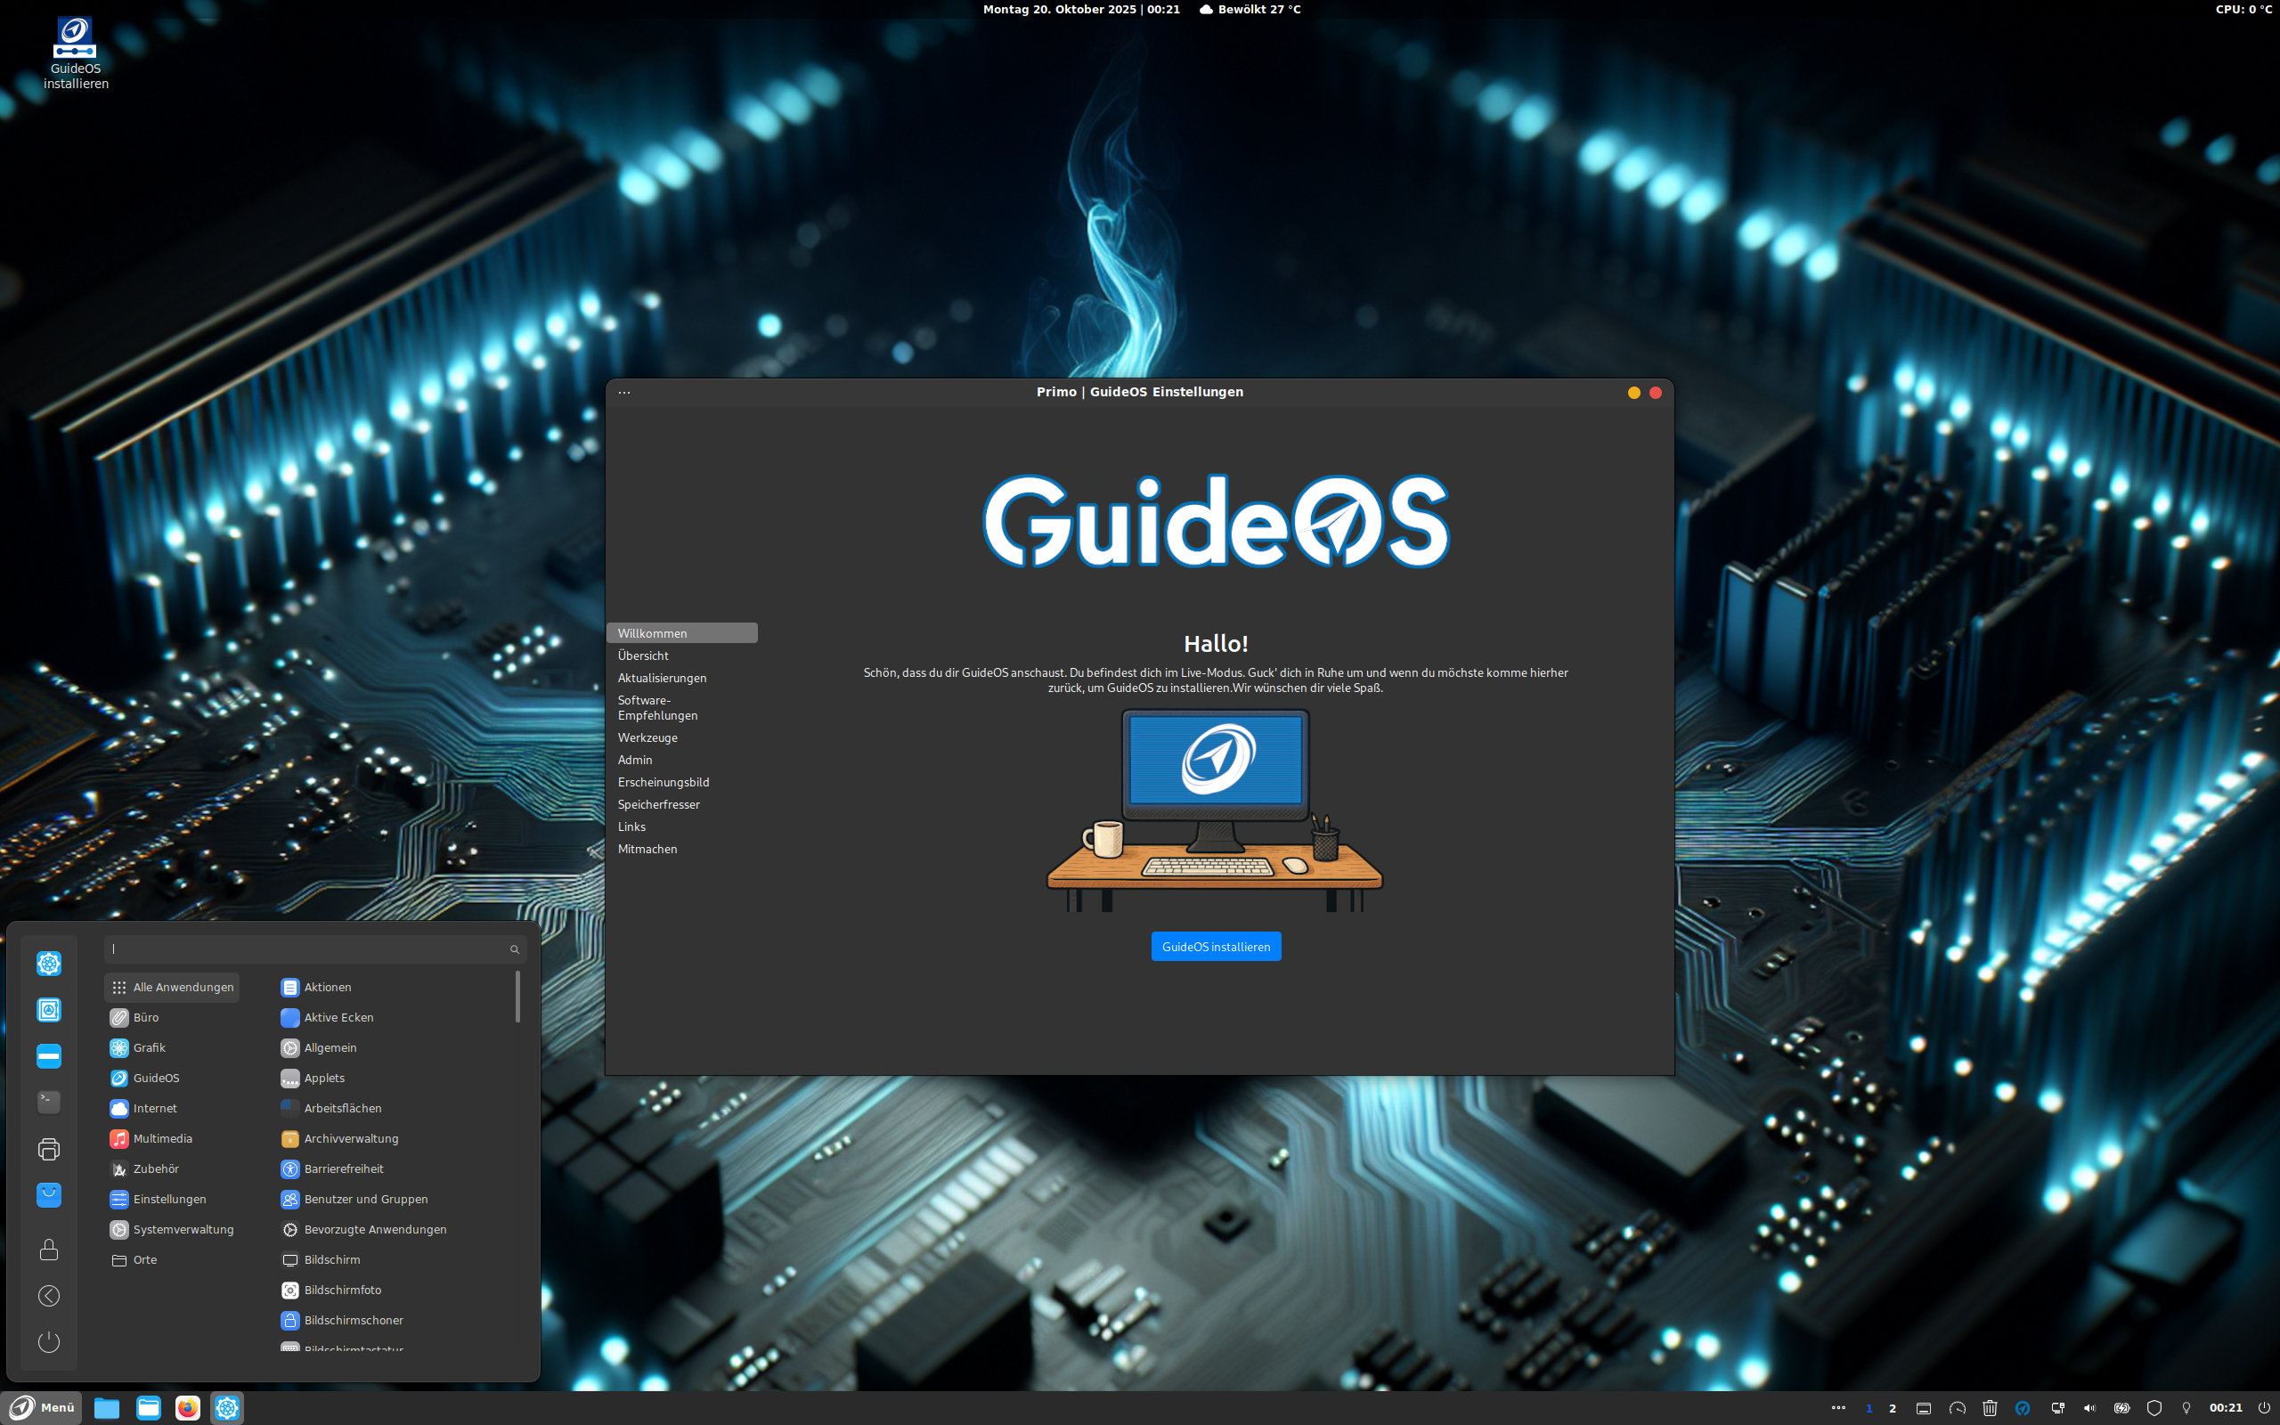Open the software store bag icon in menu

49,1195
